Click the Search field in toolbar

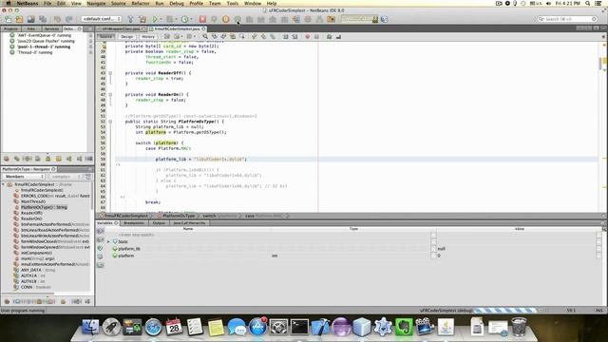(567, 19)
